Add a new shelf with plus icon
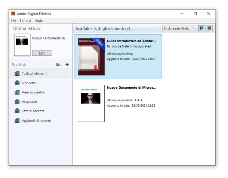Viewport: 228px width, 178px height. pos(67,65)
